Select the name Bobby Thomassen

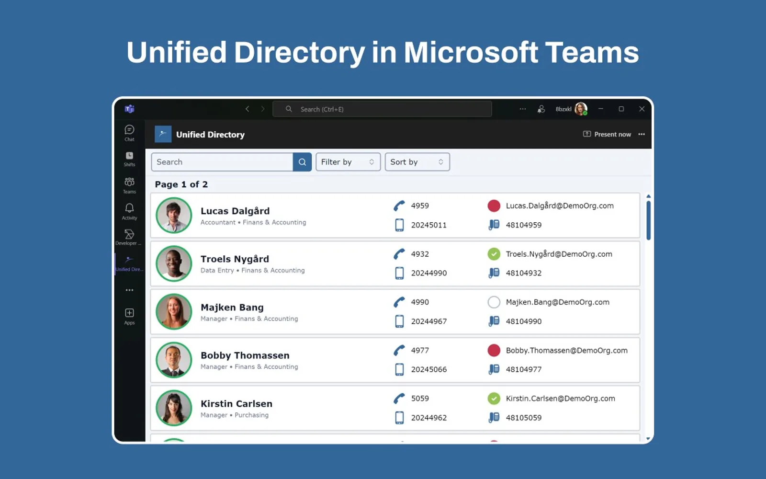coord(245,355)
